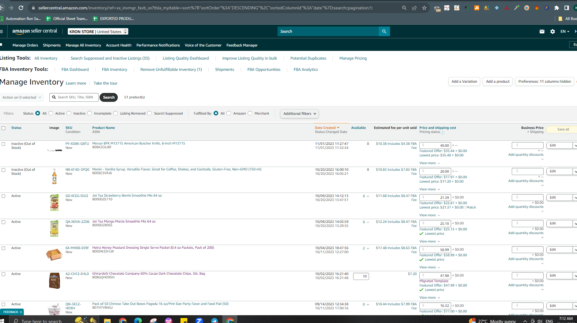Select the Inactive status filter radio

[69, 113]
